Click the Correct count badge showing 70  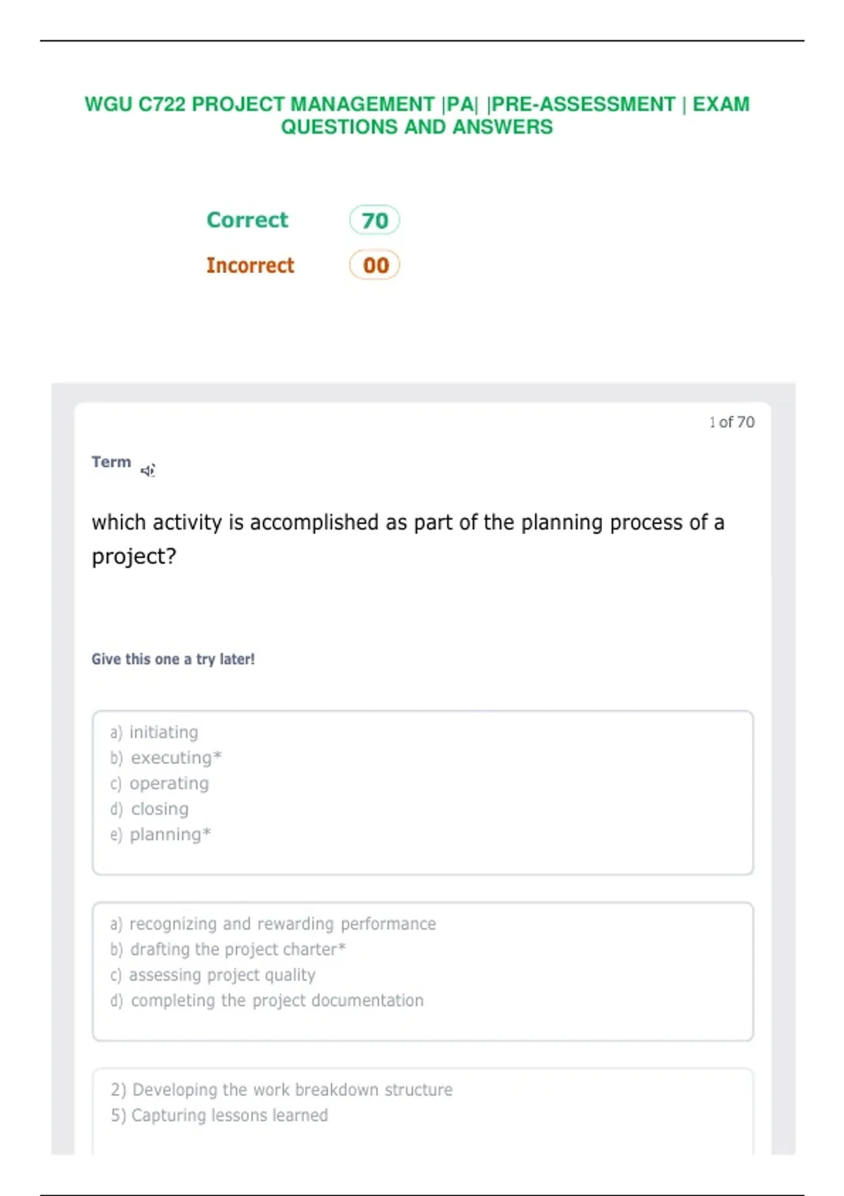click(x=375, y=220)
